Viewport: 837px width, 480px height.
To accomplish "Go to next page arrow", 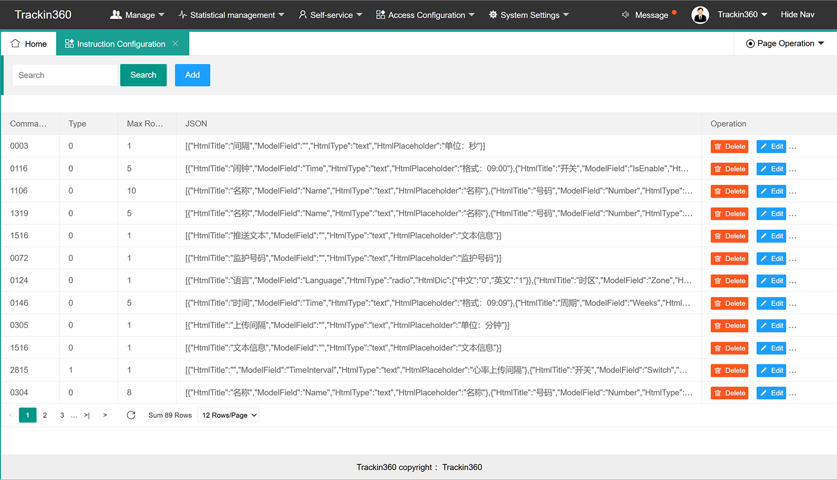I will pyautogui.click(x=105, y=415).
